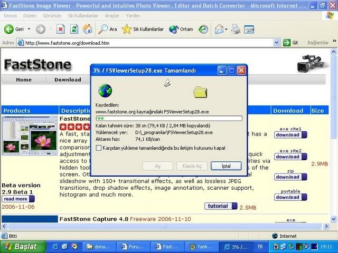Screen dimensions: 338x253
Task: Print the page with the printer icon
Action: coord(236,29)
